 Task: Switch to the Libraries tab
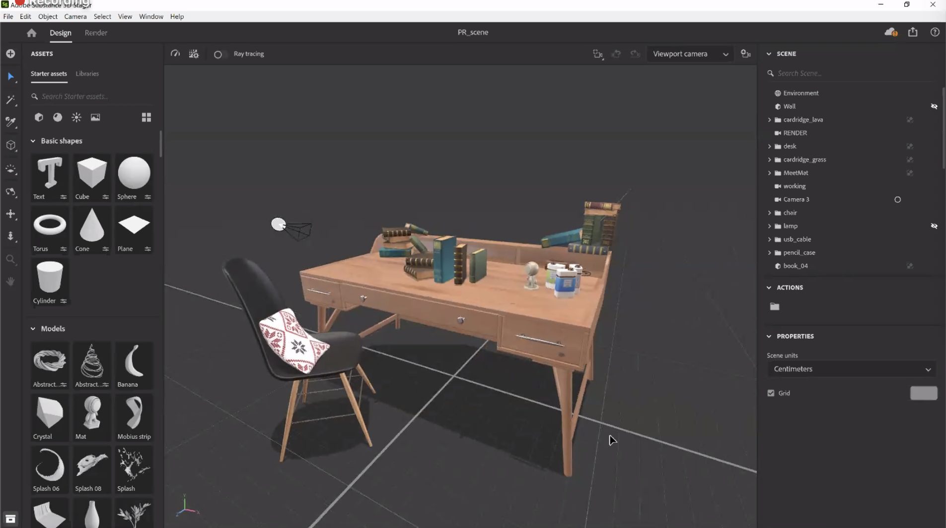tap(87, 74)
